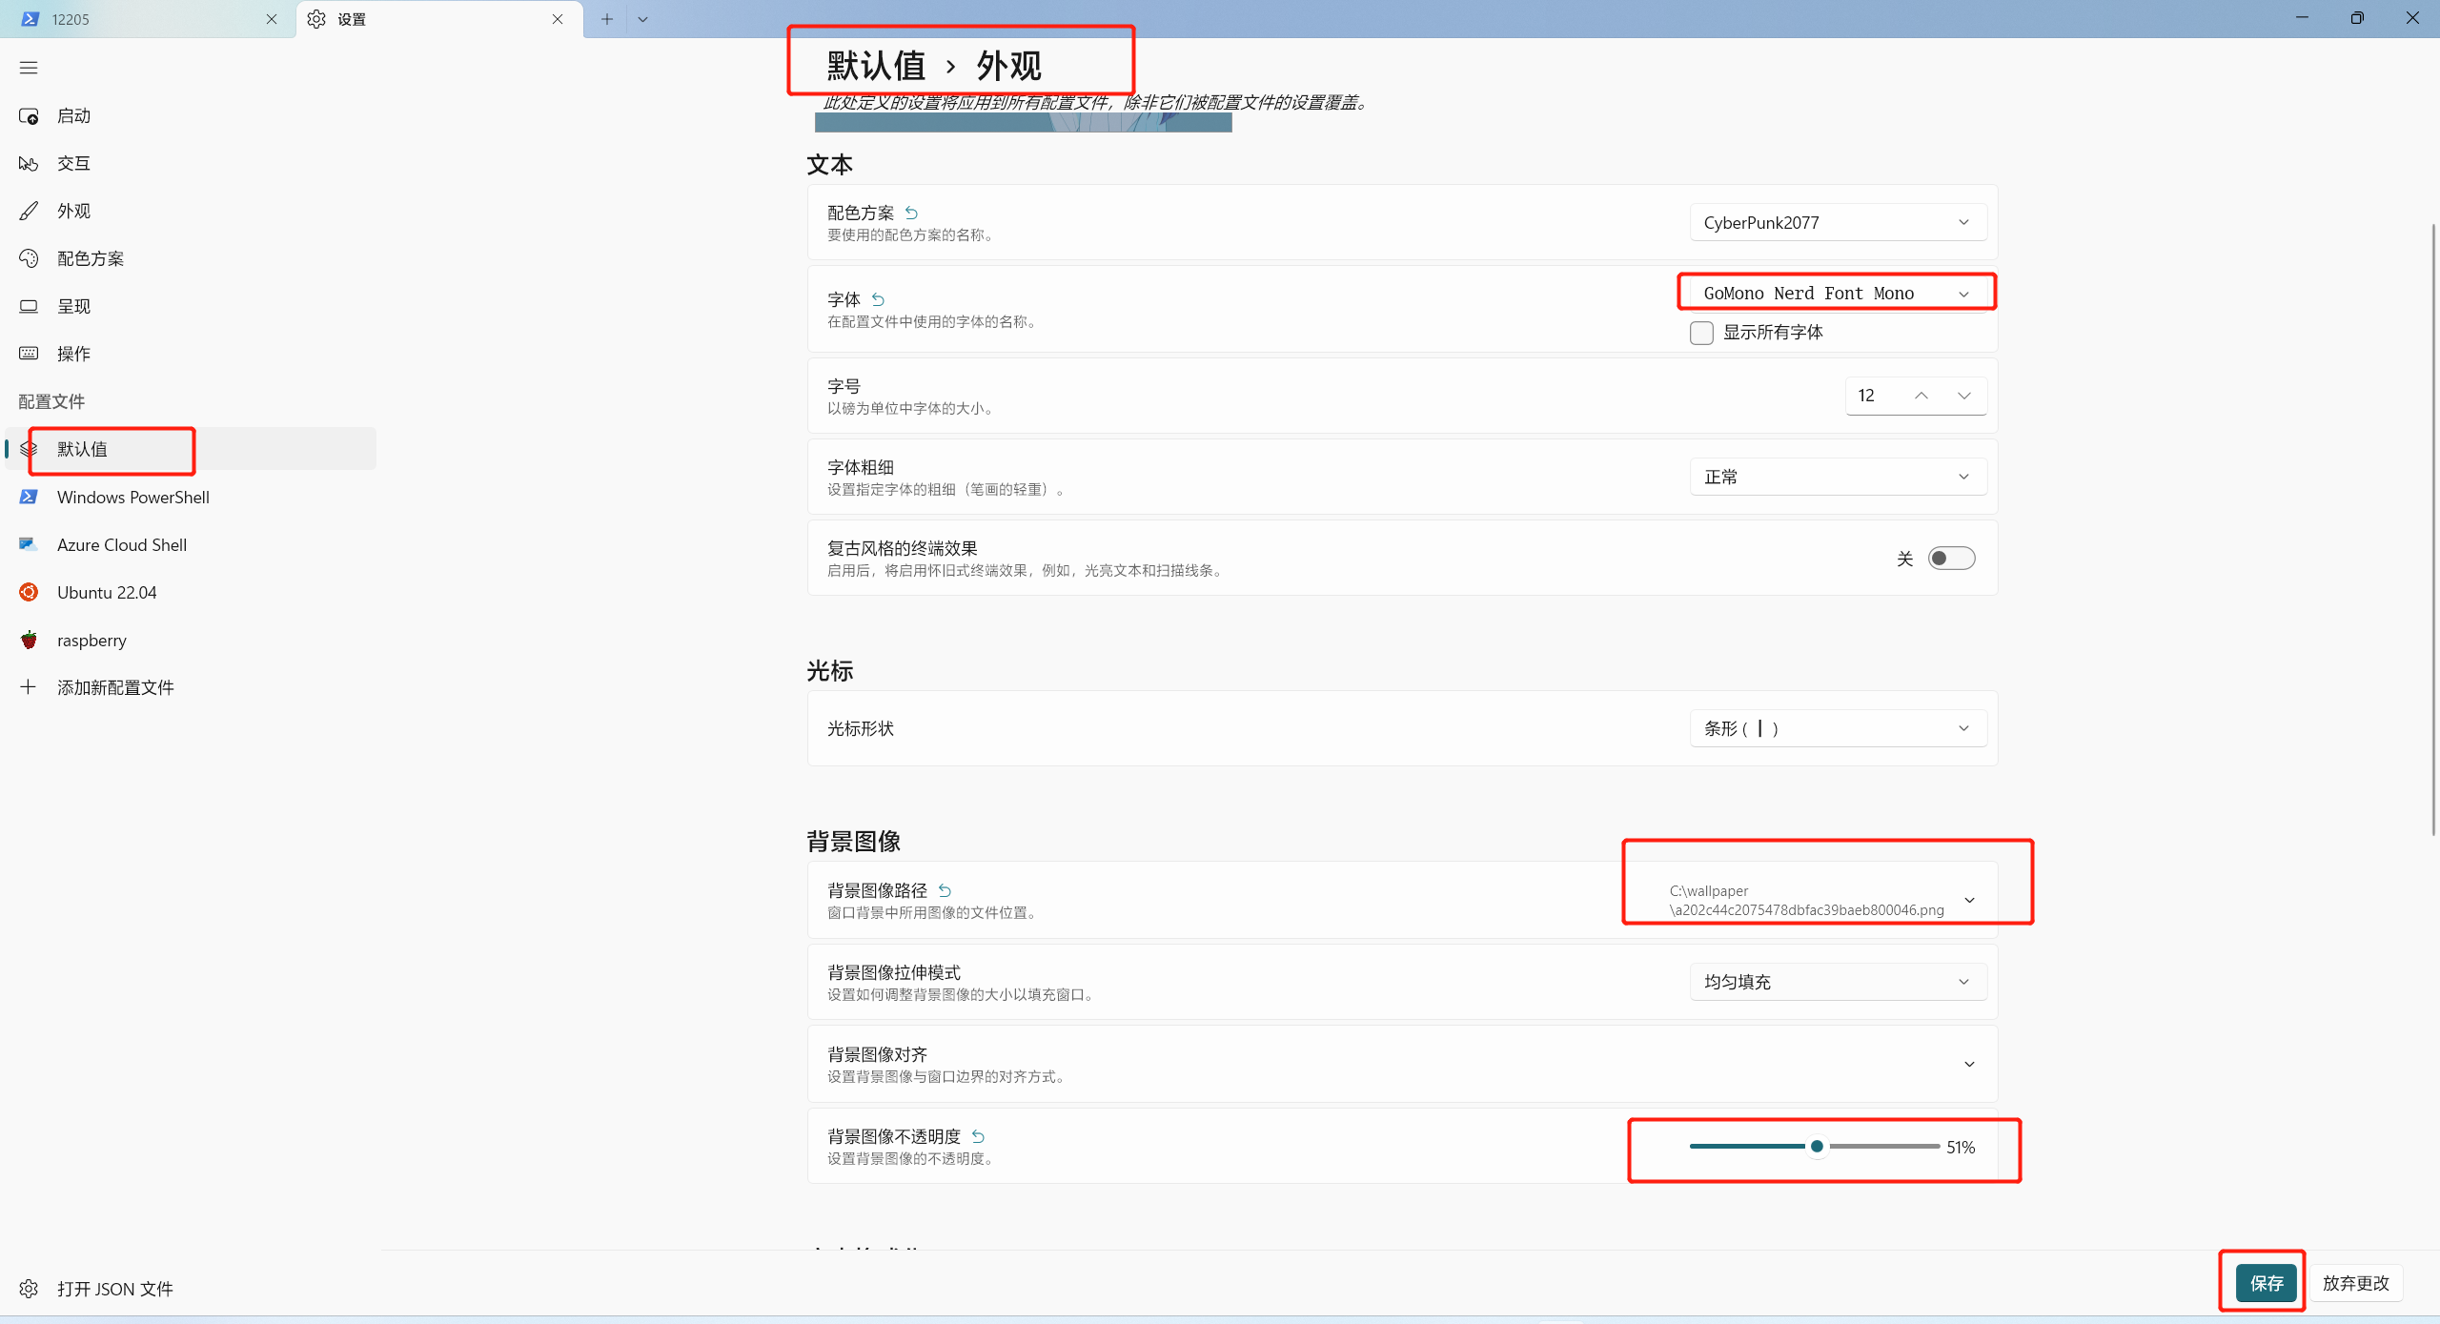The image size is (2440, 1324).
Task: Enable the 显示所有字体 checkbox
Action: (x=1701, y=333)
